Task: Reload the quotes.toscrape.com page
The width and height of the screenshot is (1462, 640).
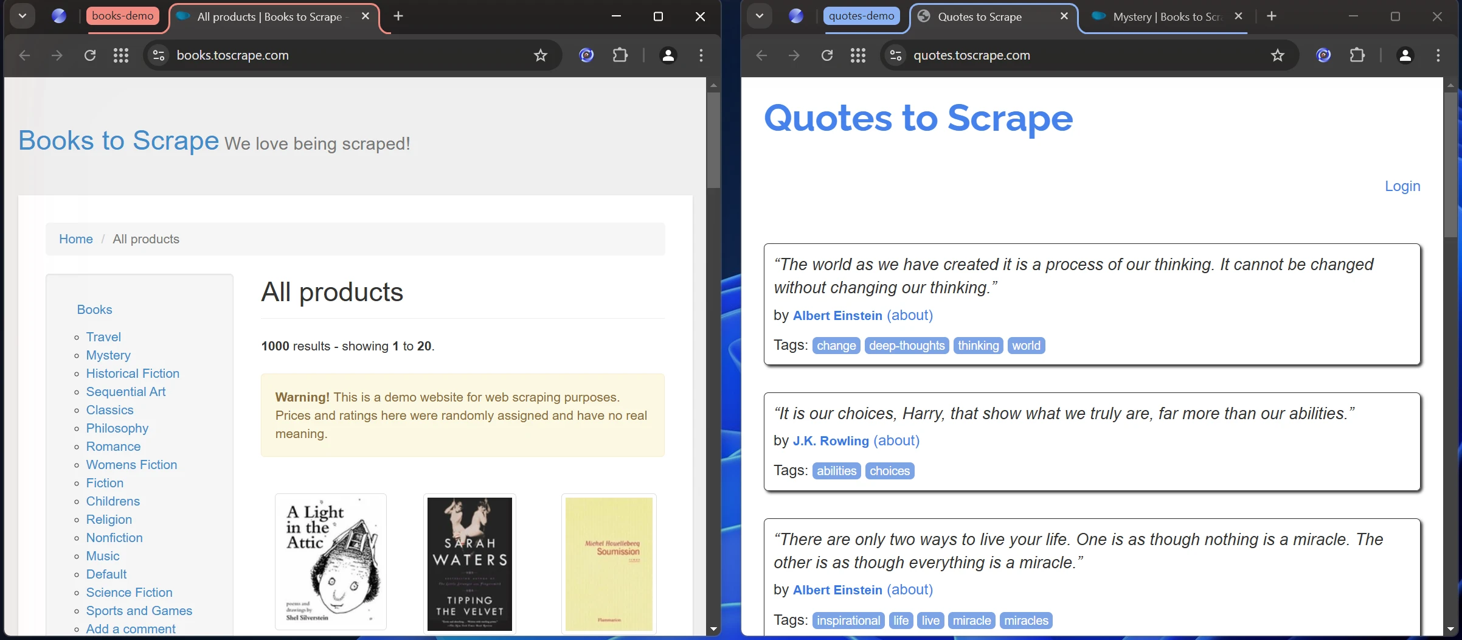Action: (x=827, y=55)
